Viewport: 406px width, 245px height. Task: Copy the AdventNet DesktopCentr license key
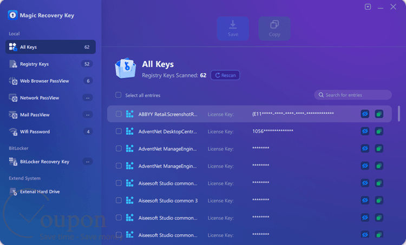(x=379, y=131)
